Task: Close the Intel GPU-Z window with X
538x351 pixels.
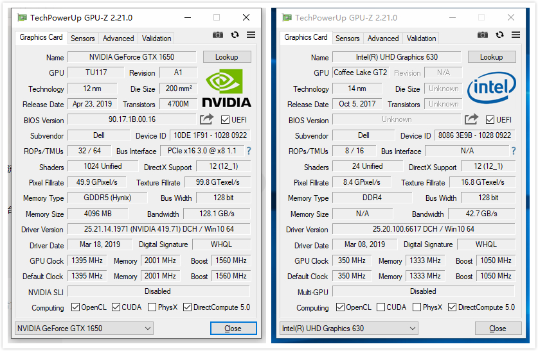Action: (x=511, y=17)
